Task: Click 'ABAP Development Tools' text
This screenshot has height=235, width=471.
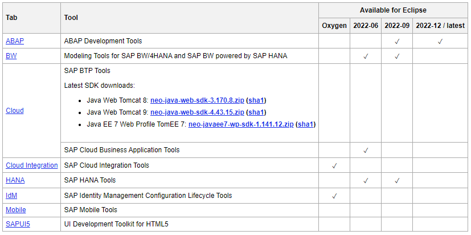Action: tap(103, 41)
